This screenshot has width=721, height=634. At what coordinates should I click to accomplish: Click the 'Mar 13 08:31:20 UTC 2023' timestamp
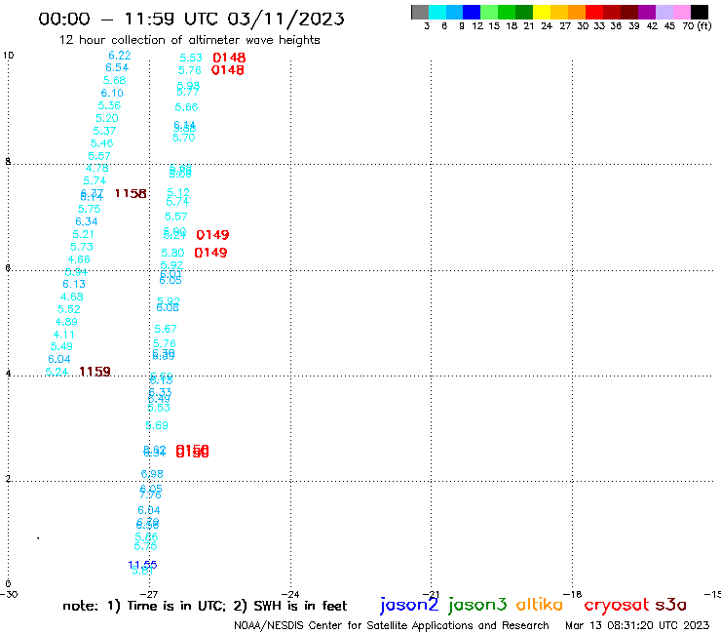637,625
